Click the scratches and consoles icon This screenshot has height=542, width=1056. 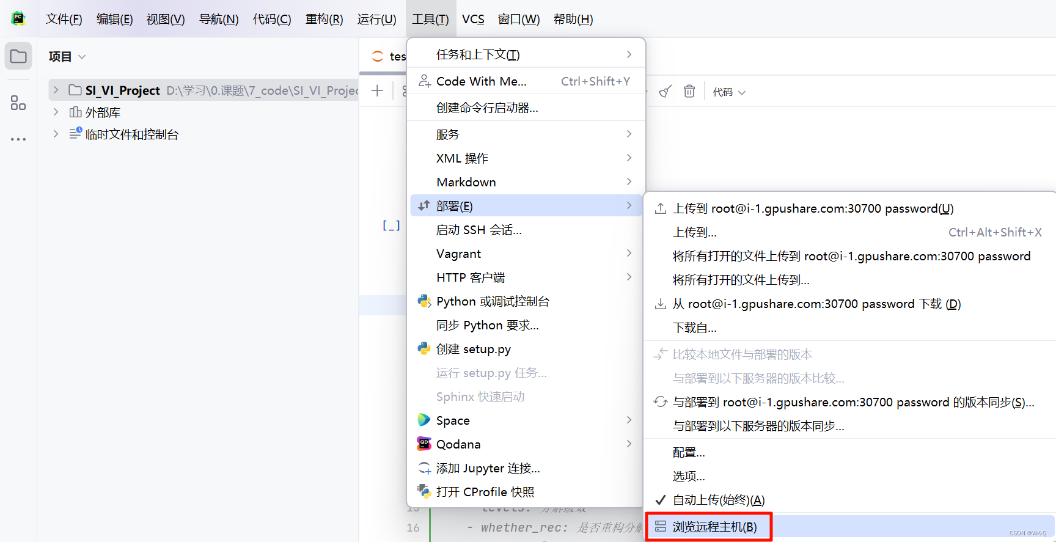point(75,133)
